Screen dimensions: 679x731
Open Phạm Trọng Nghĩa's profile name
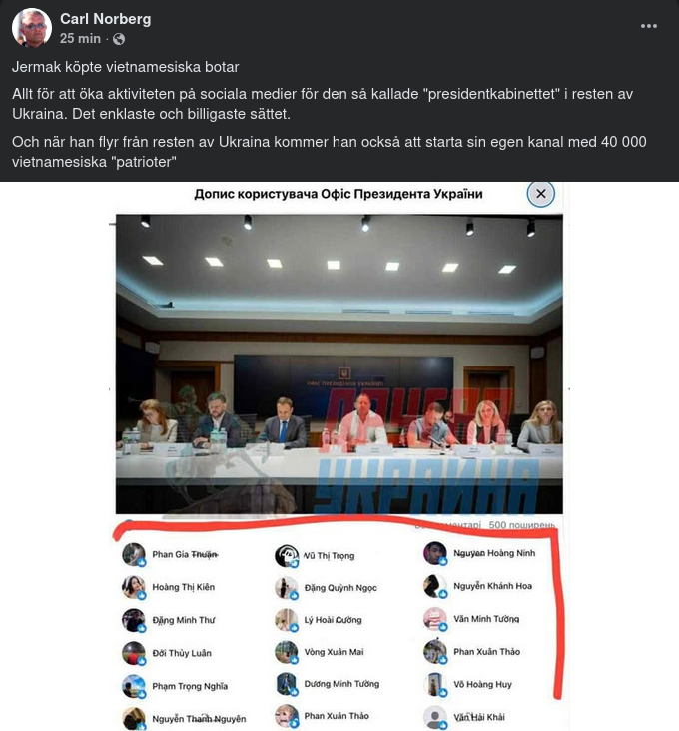click(x=190, y=686)
